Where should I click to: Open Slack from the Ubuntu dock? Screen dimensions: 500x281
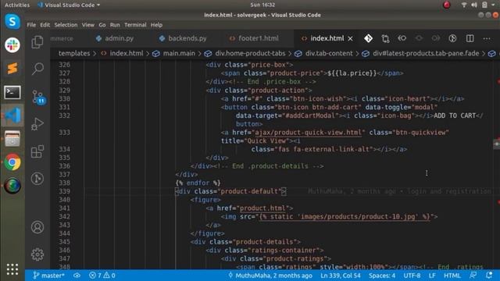click(x=12, y=45)
